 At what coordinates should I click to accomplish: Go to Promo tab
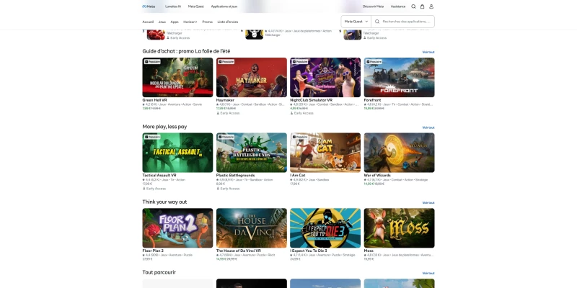(207, 22)
